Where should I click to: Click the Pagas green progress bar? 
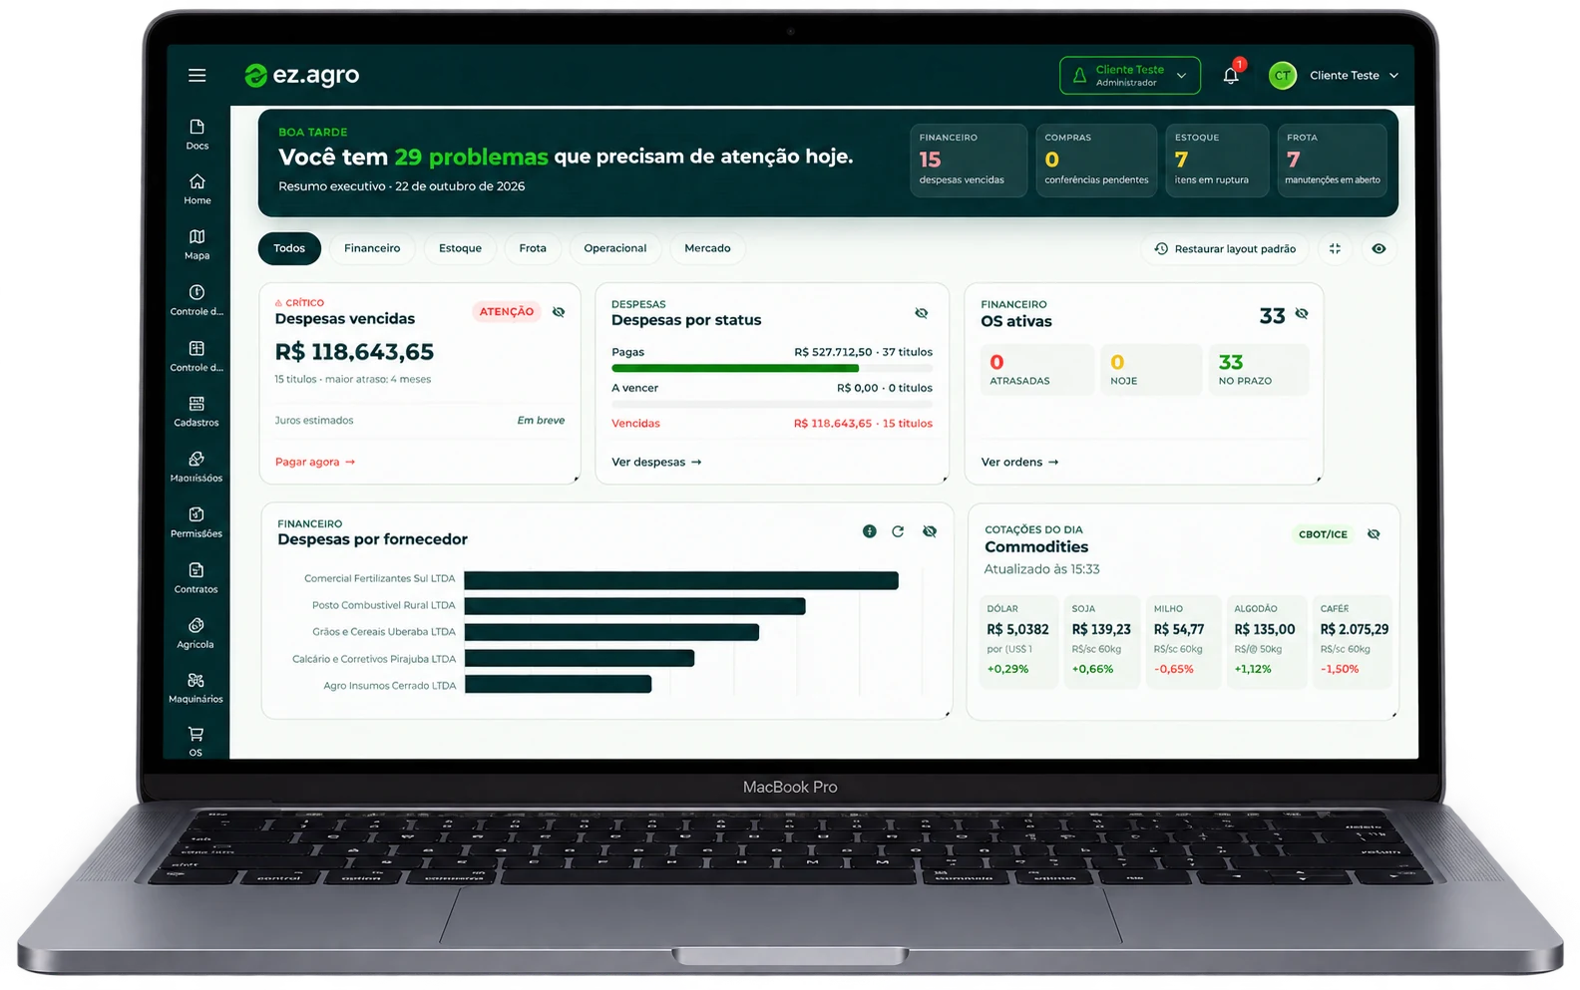pyautogui.click(x=735, y=368)
